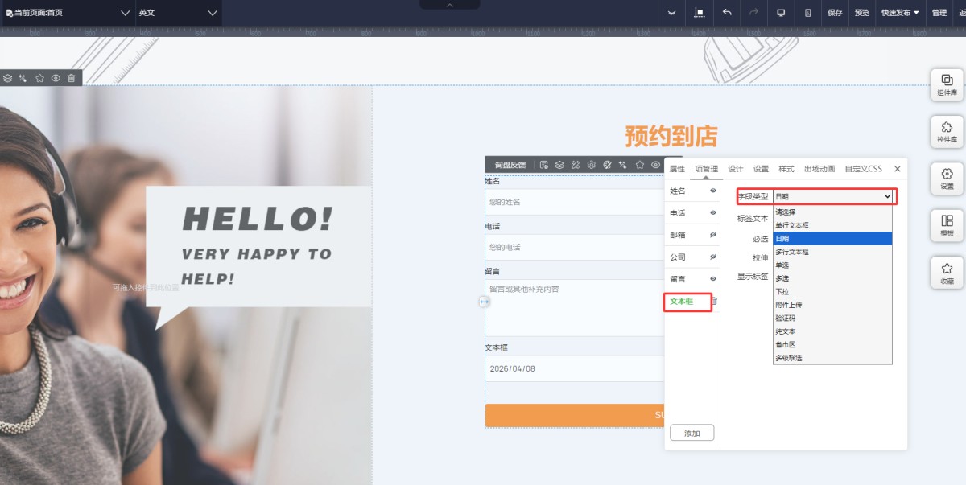Screen dimensions: 966x485
Task: Toggle eye icon in 询盘反馈 toolbar
Action: (656, 165)
